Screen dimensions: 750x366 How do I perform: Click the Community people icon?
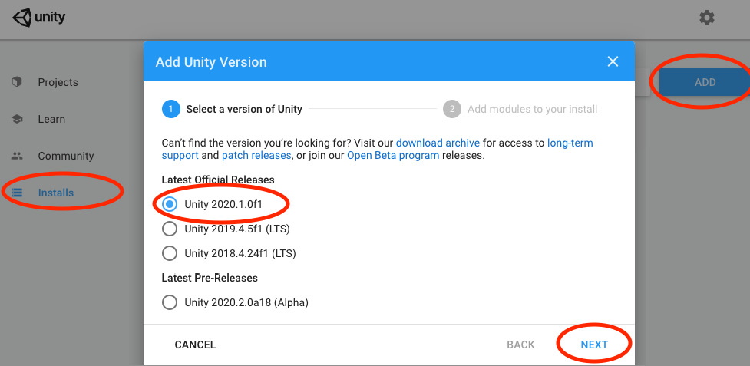[17, 156]
